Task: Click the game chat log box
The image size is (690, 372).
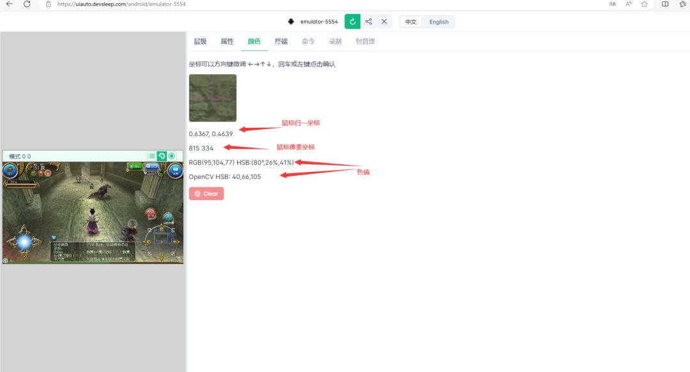Action: pos(93,251)
